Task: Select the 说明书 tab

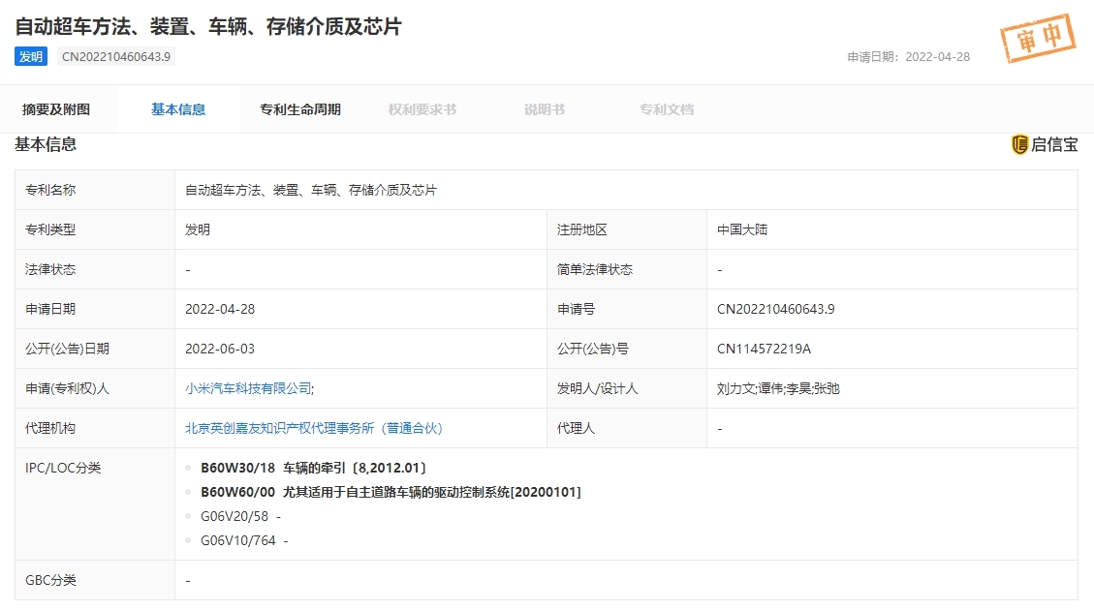Action: [545, 109]
